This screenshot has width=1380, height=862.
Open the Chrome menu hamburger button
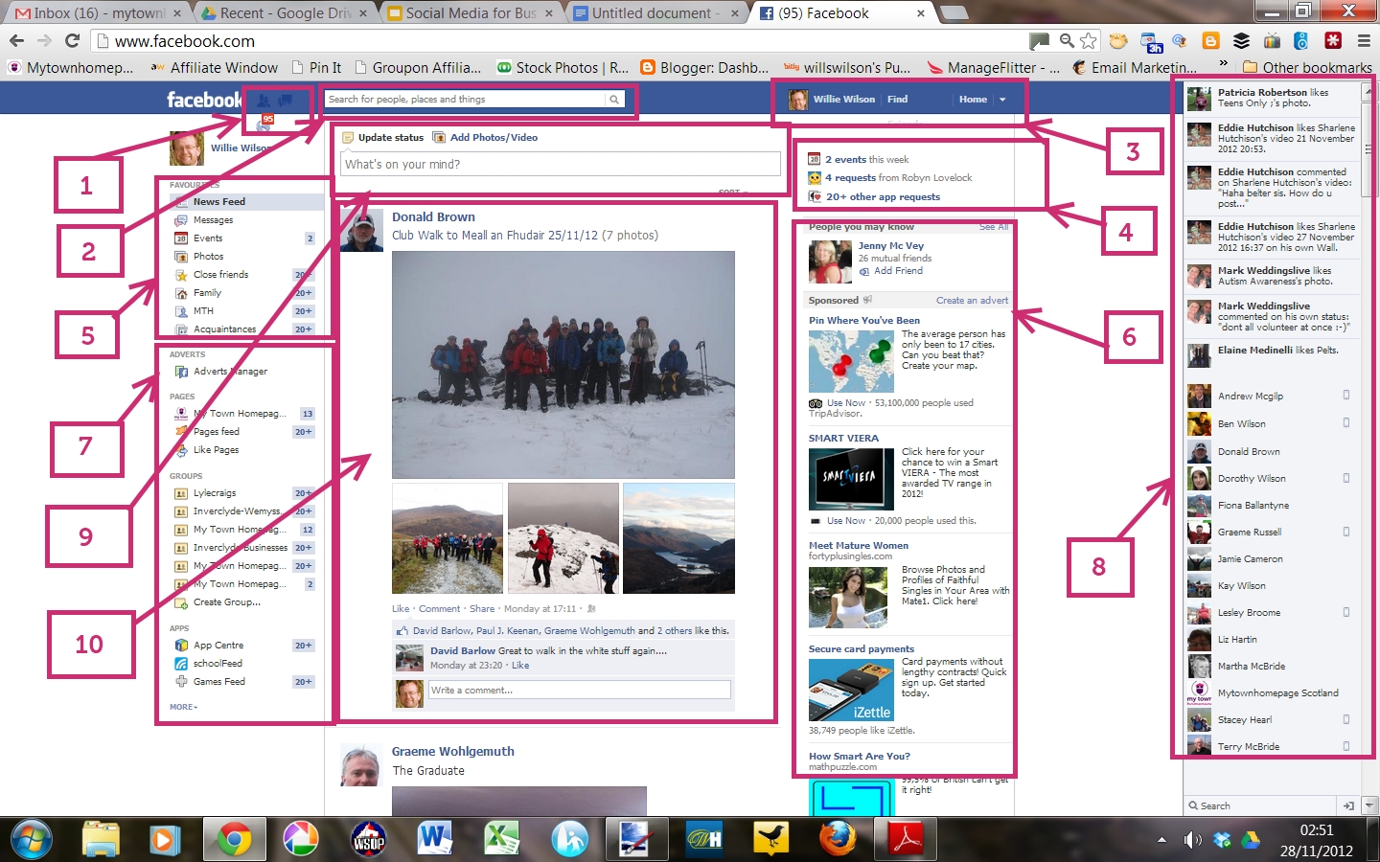click(x=1364, y=41)
